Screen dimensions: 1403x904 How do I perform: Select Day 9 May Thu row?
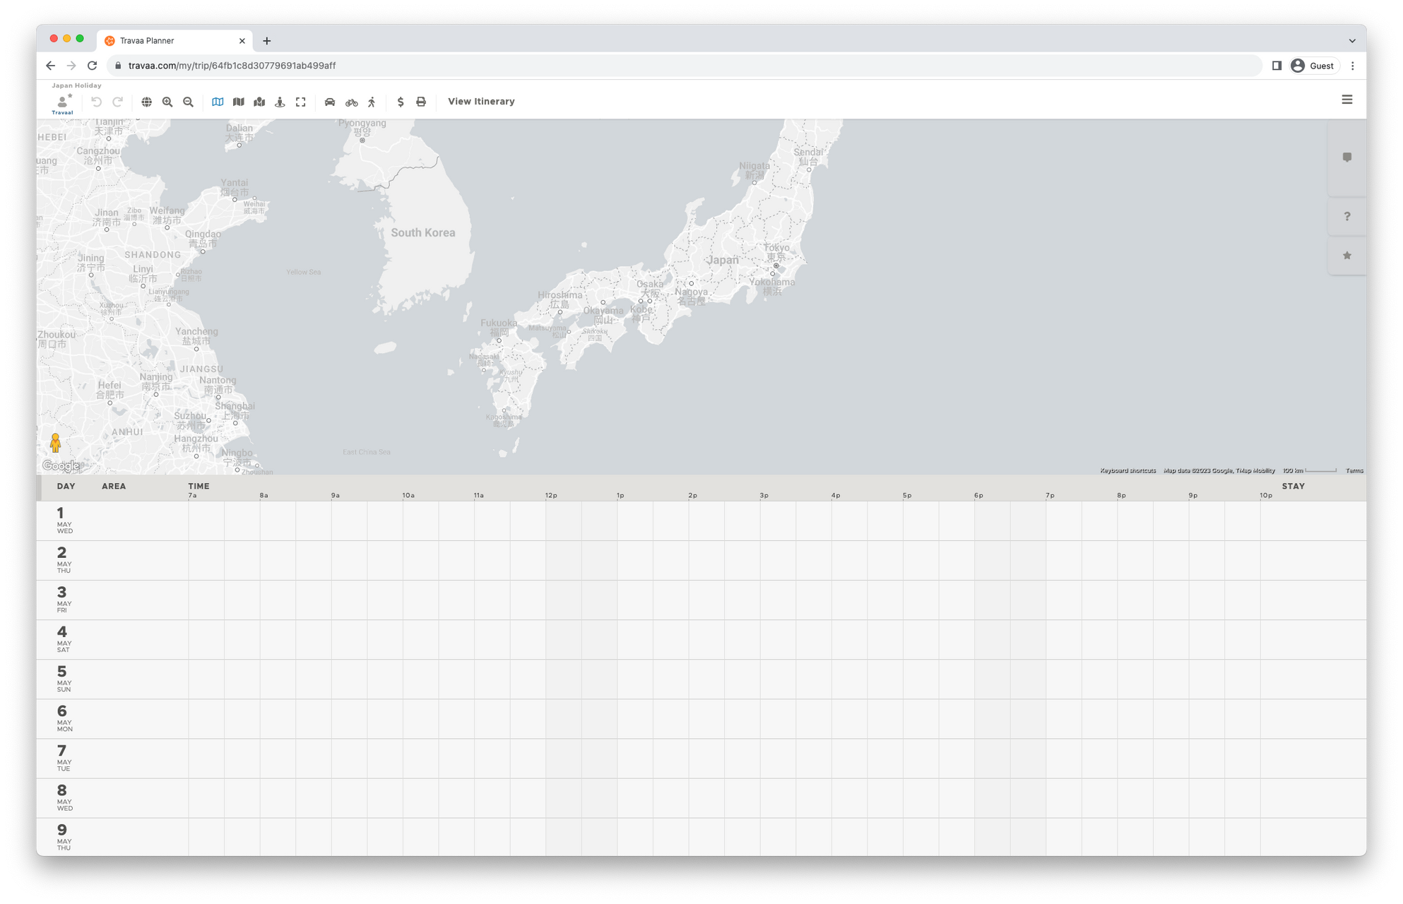click(x=701, y=837)
